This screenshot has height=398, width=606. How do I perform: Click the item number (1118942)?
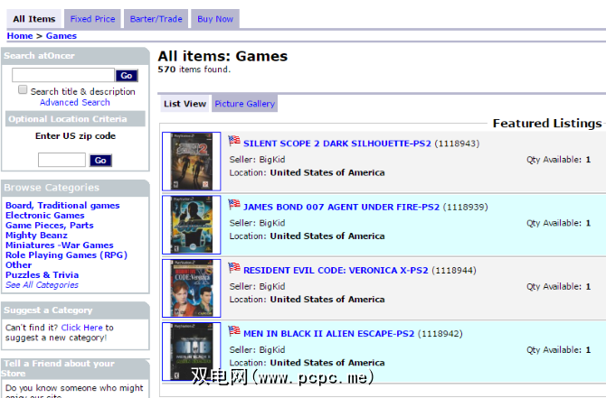[440, 334]
